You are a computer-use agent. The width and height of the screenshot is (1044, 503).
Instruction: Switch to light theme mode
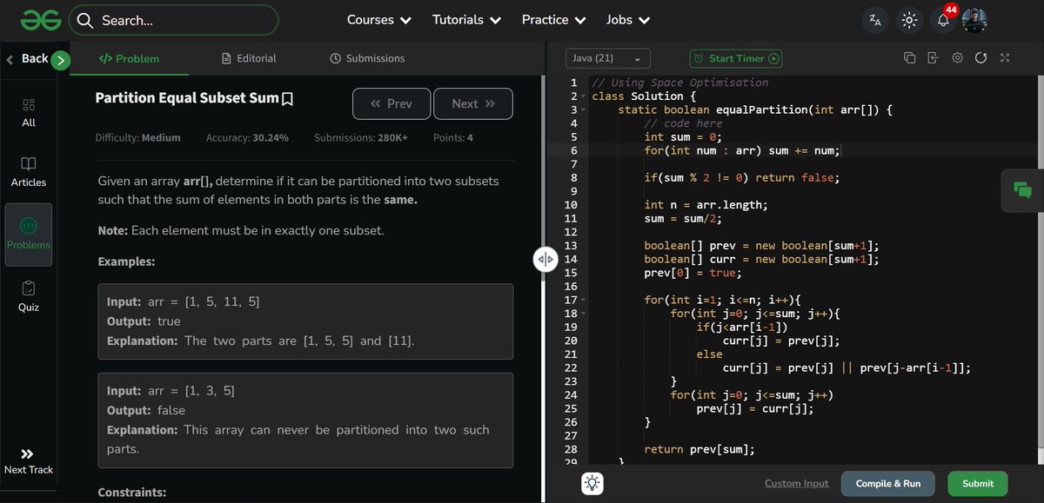pos(909,19)
